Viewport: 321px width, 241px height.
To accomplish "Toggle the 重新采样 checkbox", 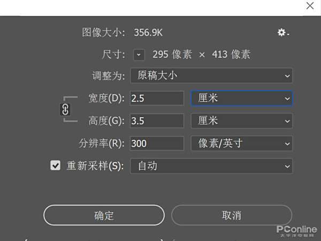I will pos(55,165).
